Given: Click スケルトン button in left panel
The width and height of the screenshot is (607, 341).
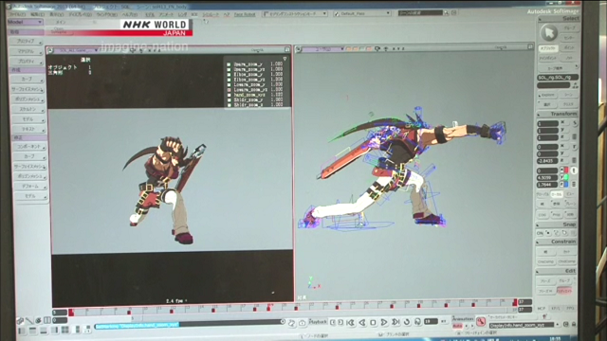Looking at the screenshot, I should point(28,109).
